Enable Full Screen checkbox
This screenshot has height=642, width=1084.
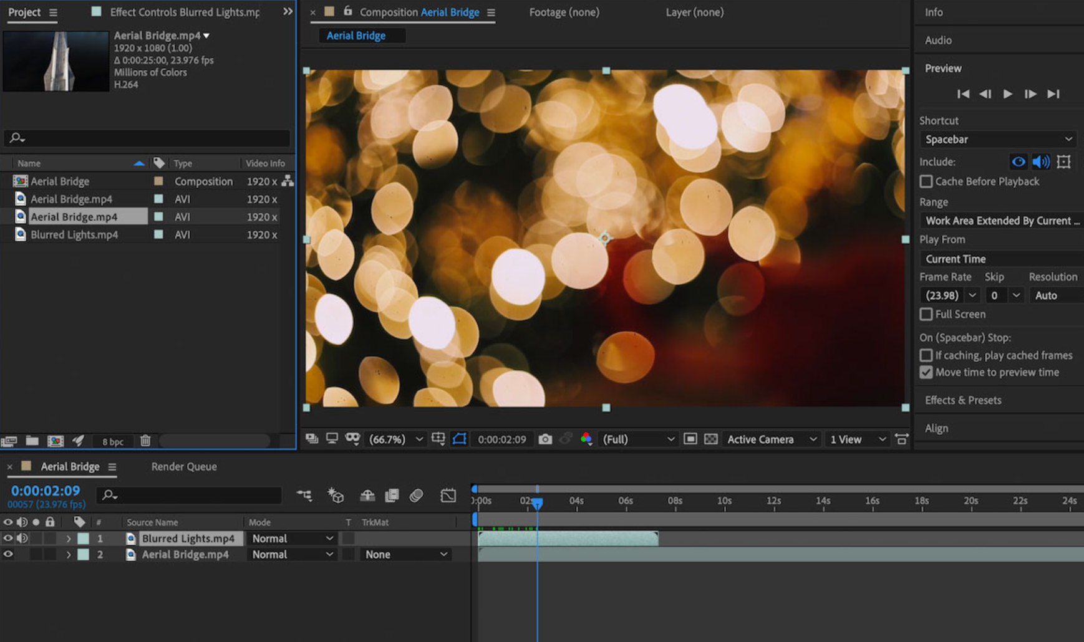926,314
